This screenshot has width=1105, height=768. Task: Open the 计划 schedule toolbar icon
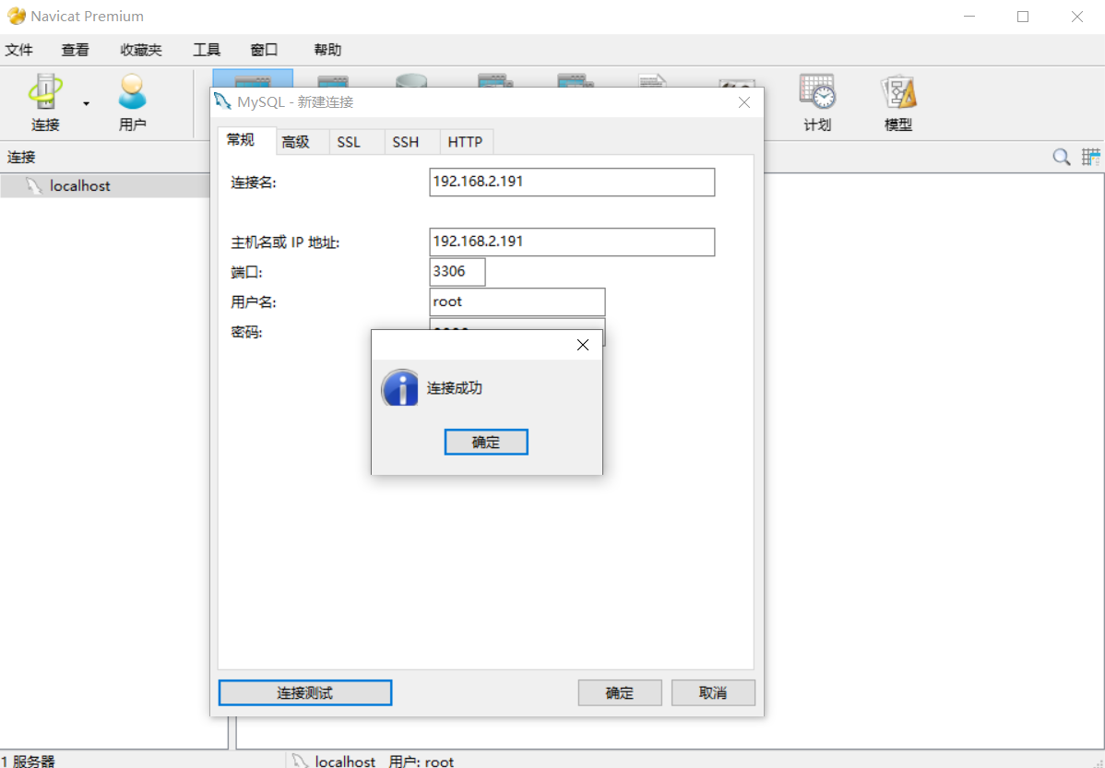click(x=817, y=103)
